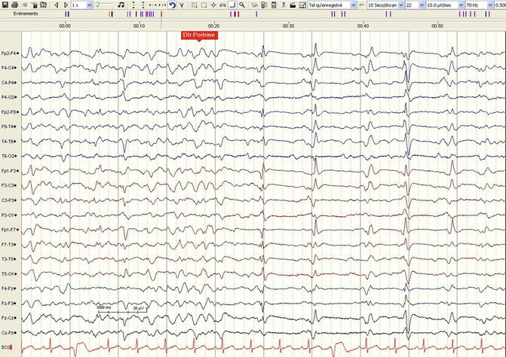
Task: Select the T5-O1 channel label
Action: pos(9,273)
